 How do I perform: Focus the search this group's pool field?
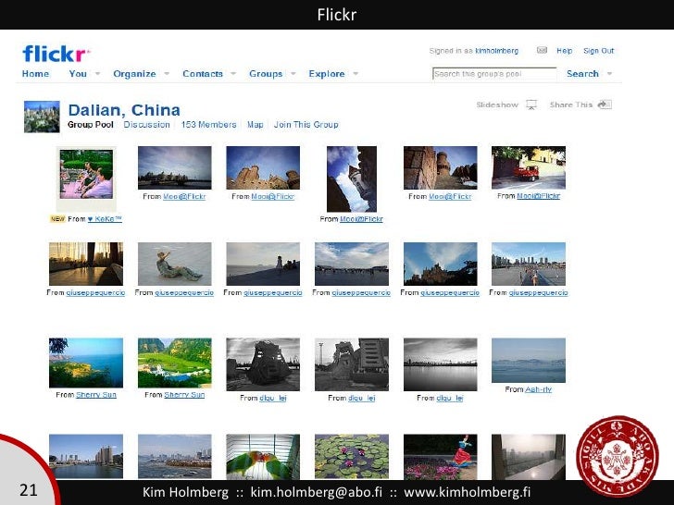(494, 74)
